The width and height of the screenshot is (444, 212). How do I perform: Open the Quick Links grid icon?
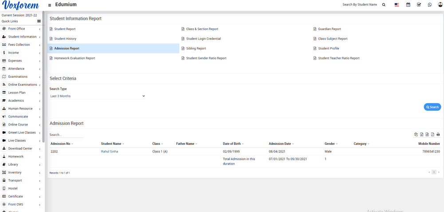coord(39,21)
